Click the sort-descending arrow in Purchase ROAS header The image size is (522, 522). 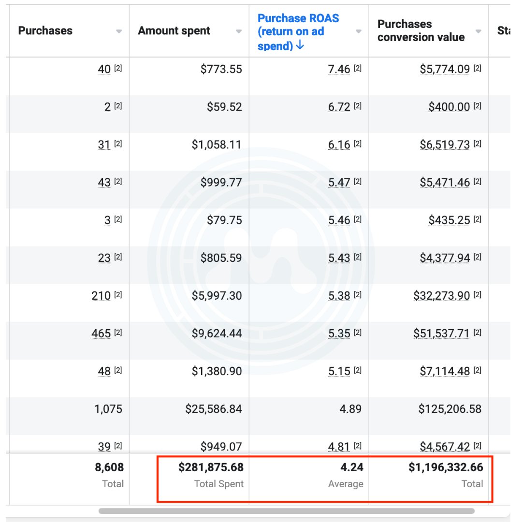pyautogui.click(x=300, y=44)
